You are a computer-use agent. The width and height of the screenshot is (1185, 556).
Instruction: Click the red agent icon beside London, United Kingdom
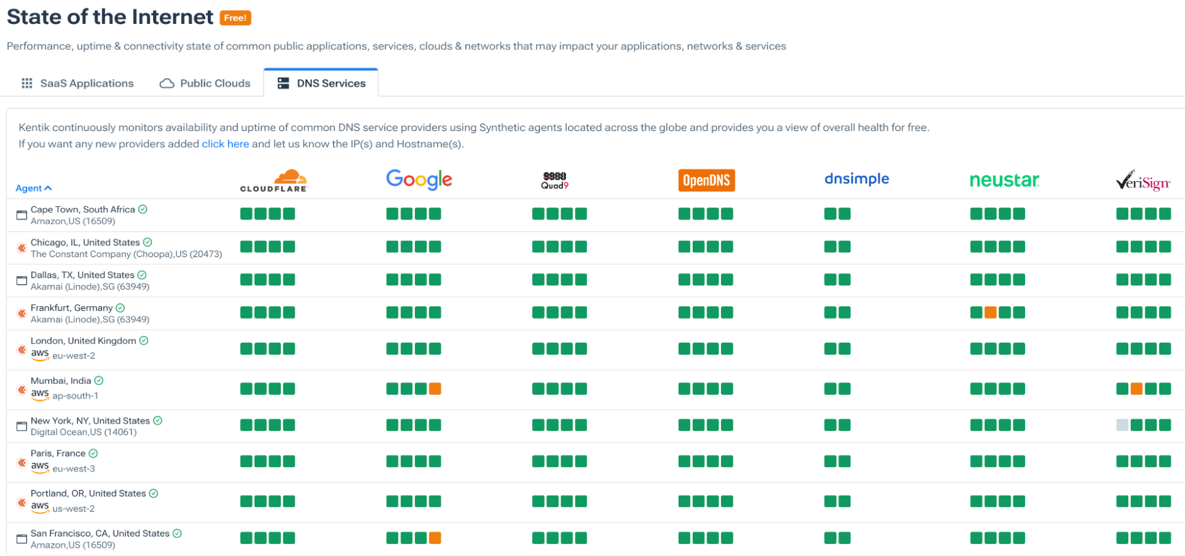point(21,349)
